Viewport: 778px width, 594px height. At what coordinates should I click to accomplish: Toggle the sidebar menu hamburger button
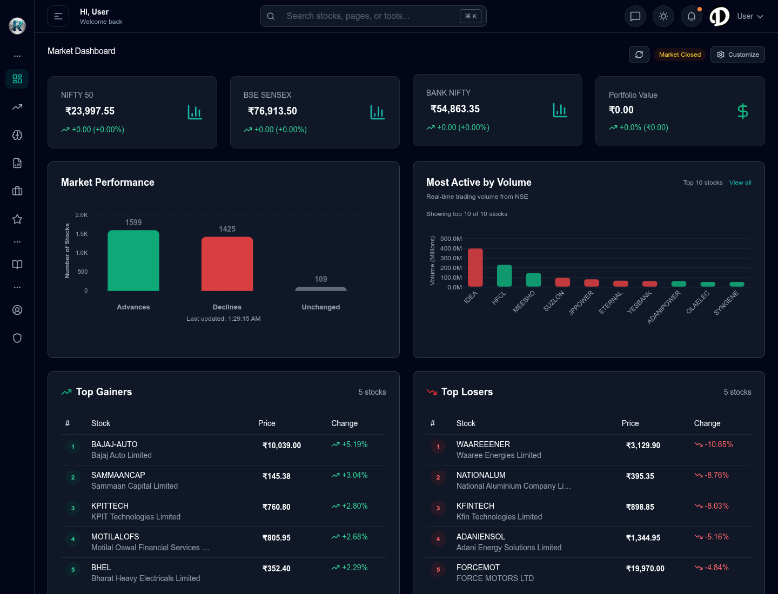tap(58, 16)
